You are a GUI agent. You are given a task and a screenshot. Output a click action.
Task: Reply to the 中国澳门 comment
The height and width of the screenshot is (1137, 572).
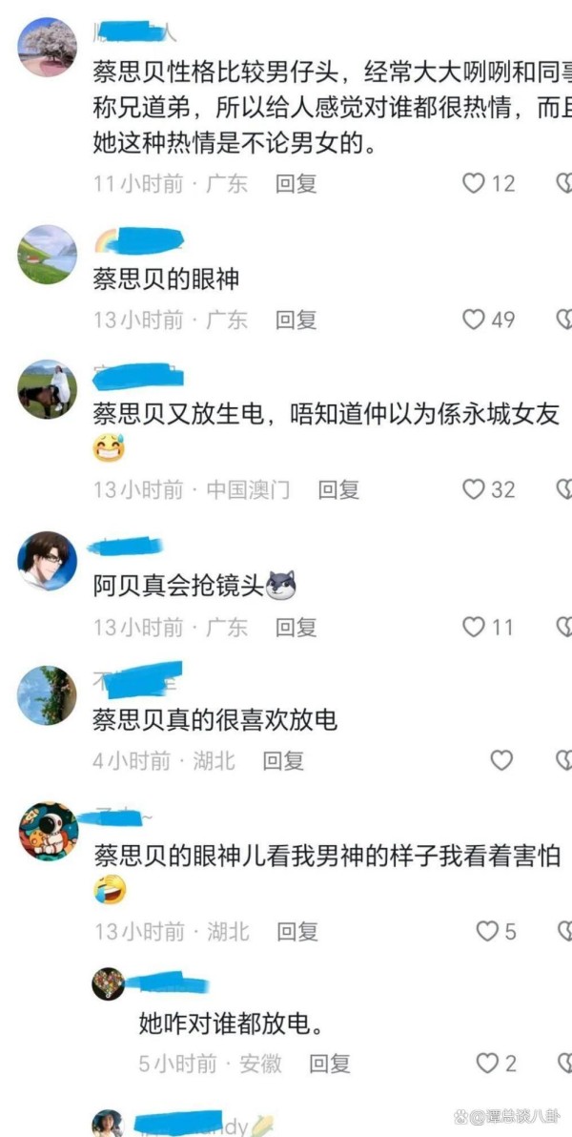pyautogui.click(x=338, y=490)
